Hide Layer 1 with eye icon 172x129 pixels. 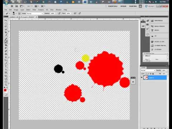pos(142,78)
